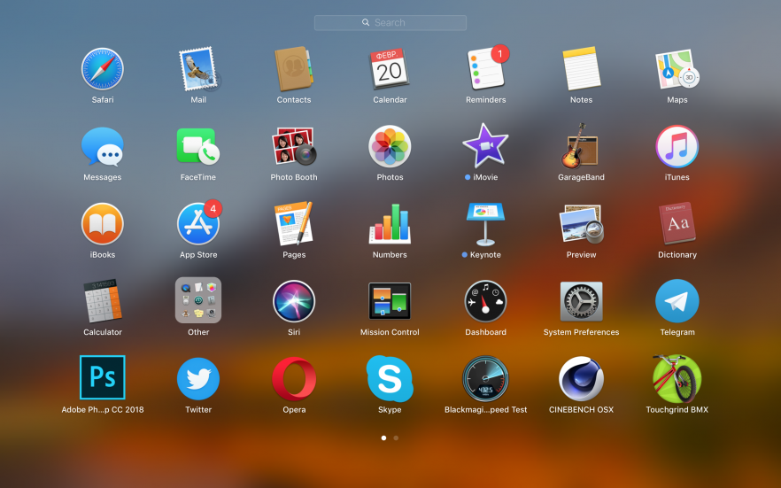
Task: Open the Contacts app icon
Action: [x=294, y=69]
